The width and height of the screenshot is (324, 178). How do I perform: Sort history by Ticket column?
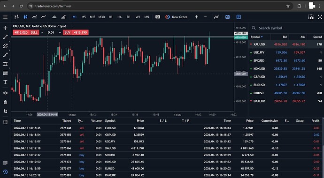click(x=67, y=121)
